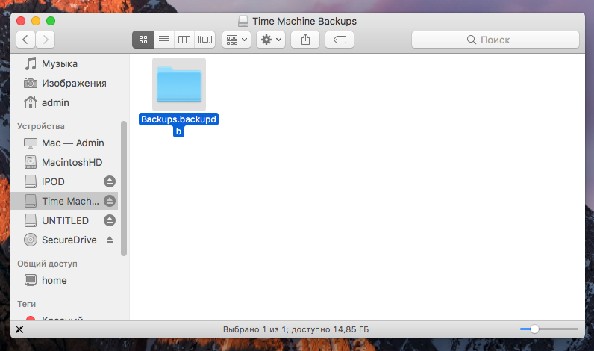Open Музыка in the sidebar
Image resolution: width=594 pixels, height=351 pixels.
pos(64,63)
